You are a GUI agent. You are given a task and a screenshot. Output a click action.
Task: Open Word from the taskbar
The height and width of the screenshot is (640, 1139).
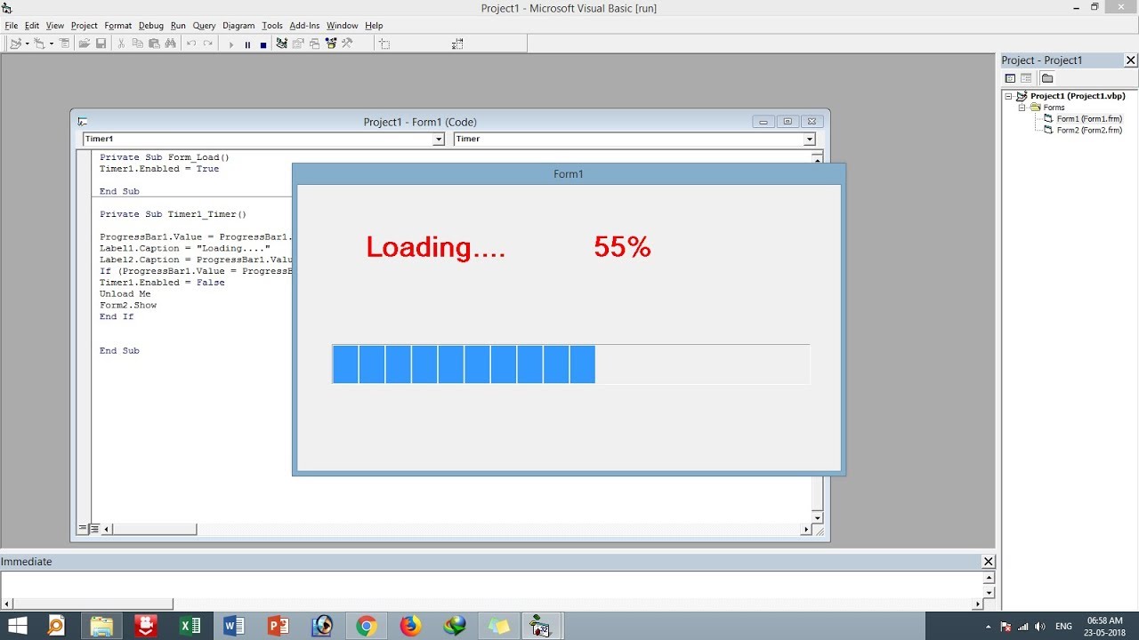pos(234,626)
